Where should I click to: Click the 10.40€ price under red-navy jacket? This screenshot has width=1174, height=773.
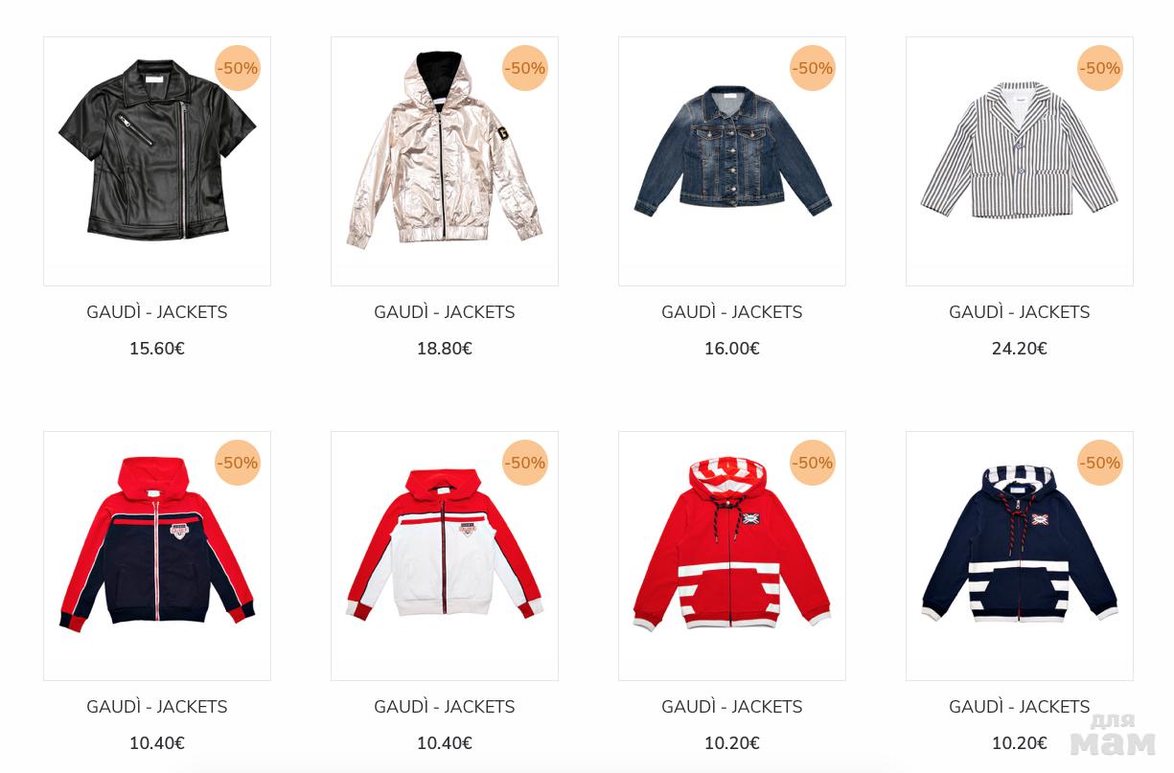pyautogui.click(x=157, y=743)
